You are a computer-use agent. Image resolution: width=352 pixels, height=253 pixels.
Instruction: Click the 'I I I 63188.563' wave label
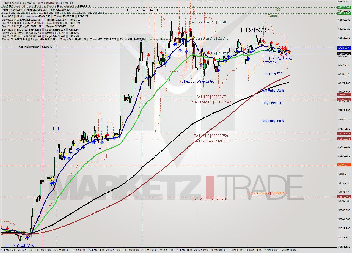(255, 30)
